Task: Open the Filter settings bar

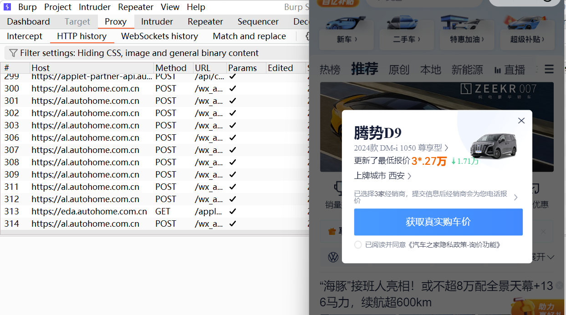Action: point(157,53)
